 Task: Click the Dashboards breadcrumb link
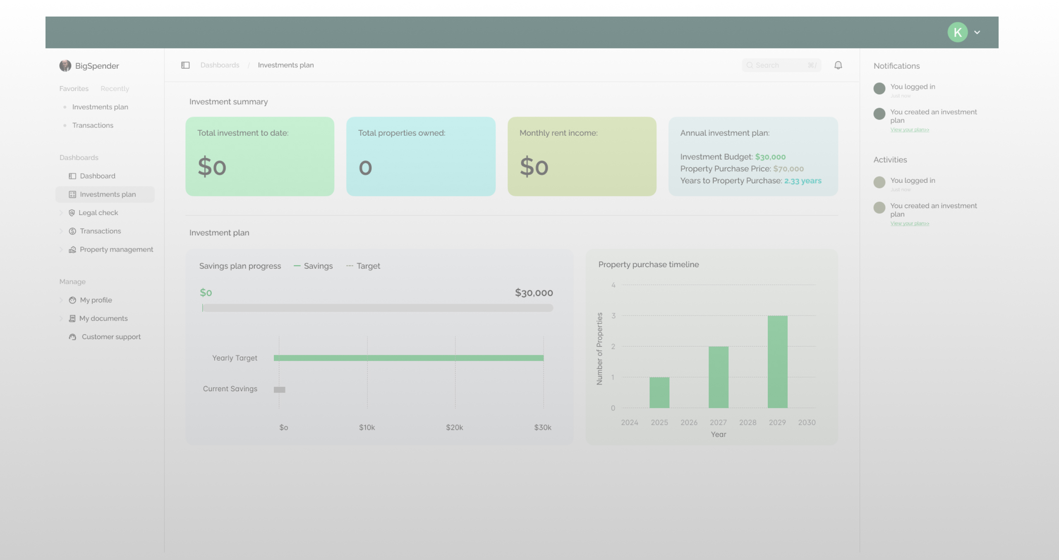point(220,65)
